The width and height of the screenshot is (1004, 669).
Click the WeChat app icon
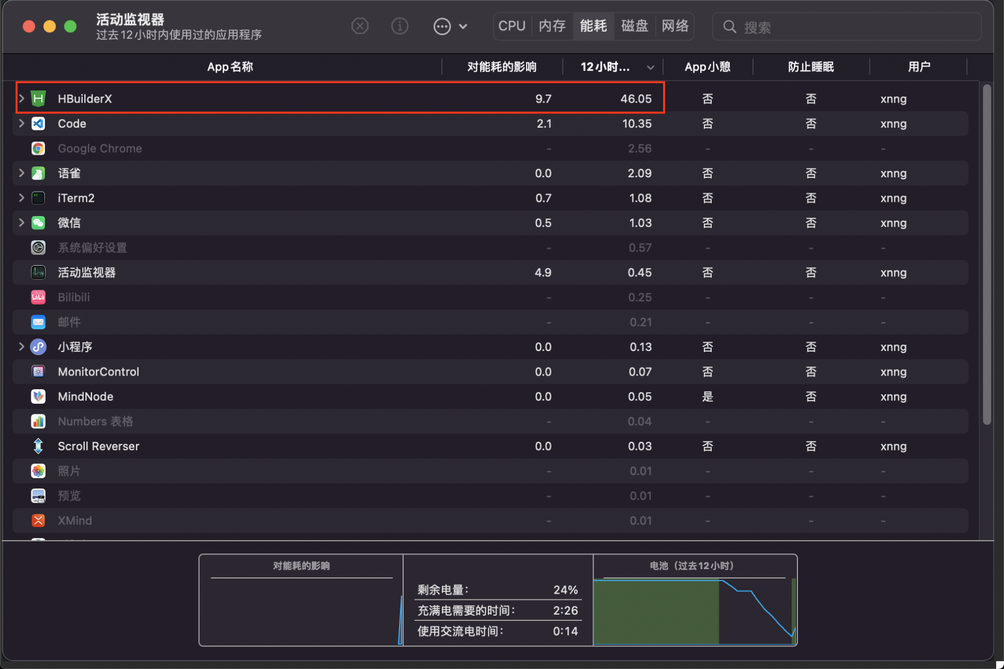point(38,223)
